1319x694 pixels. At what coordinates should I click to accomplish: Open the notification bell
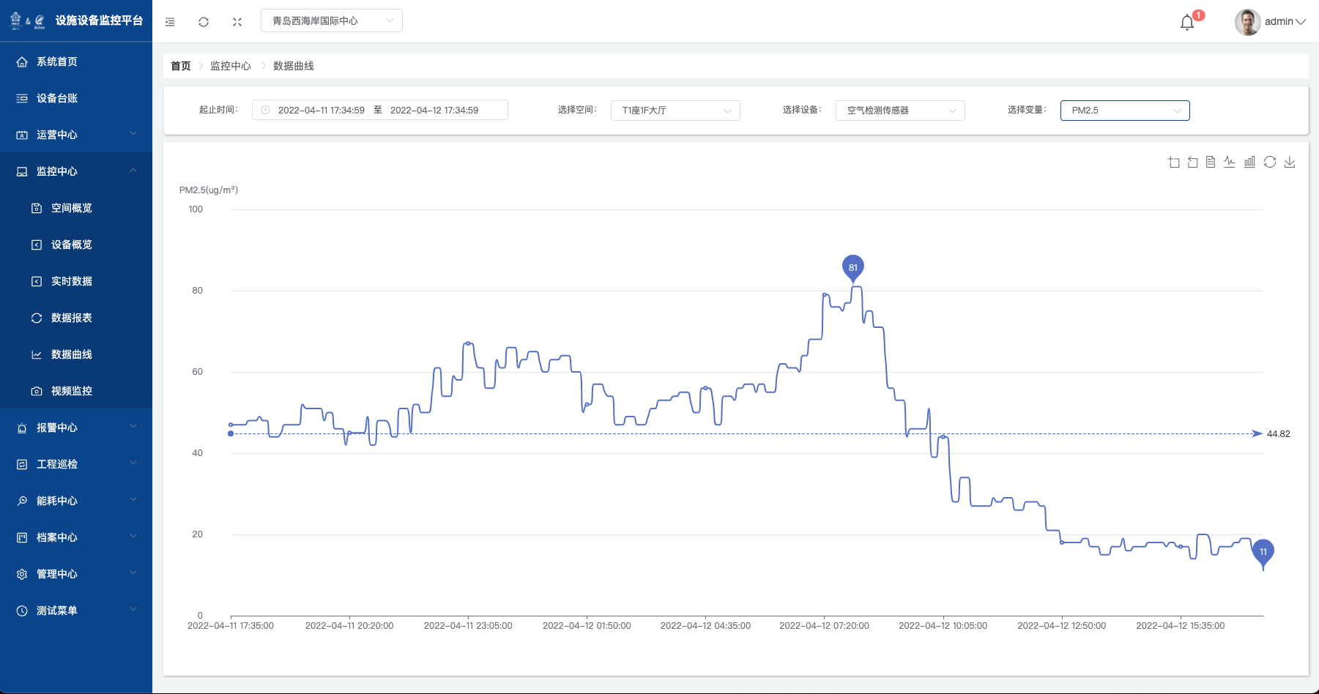pyautogui.click(x=1187, y=23)
